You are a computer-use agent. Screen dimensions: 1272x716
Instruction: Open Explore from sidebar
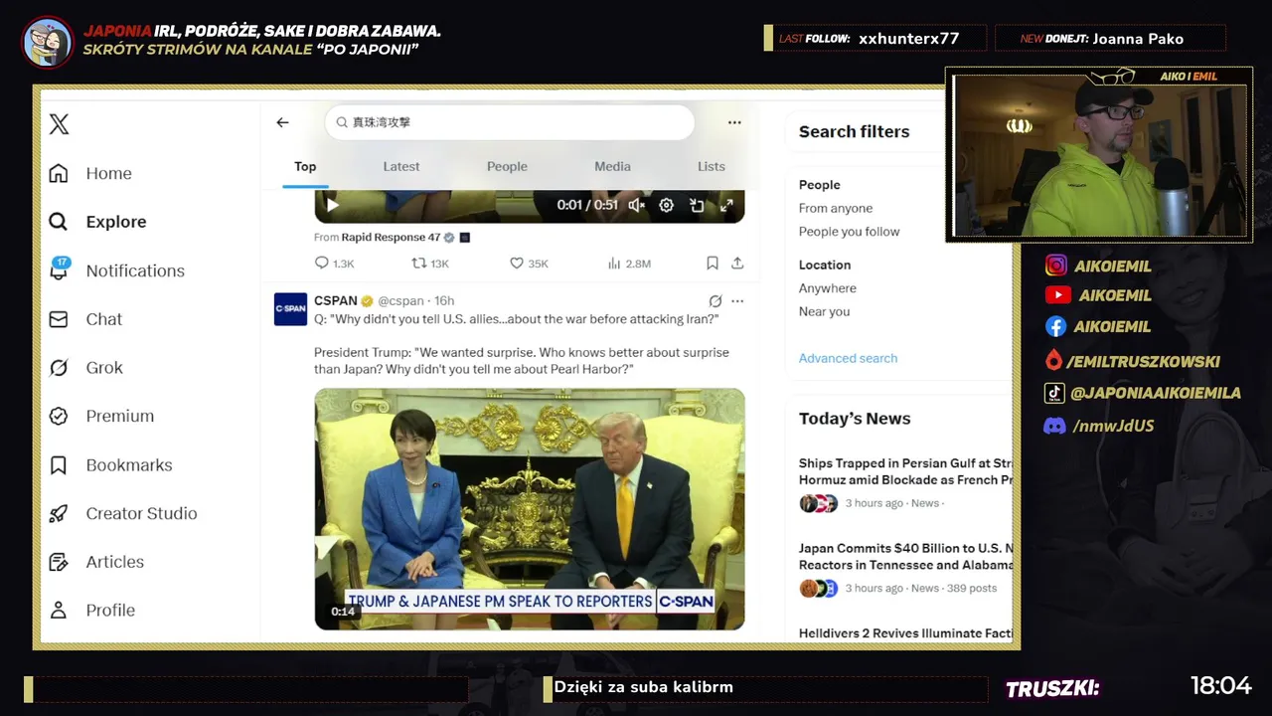(97, 222)
